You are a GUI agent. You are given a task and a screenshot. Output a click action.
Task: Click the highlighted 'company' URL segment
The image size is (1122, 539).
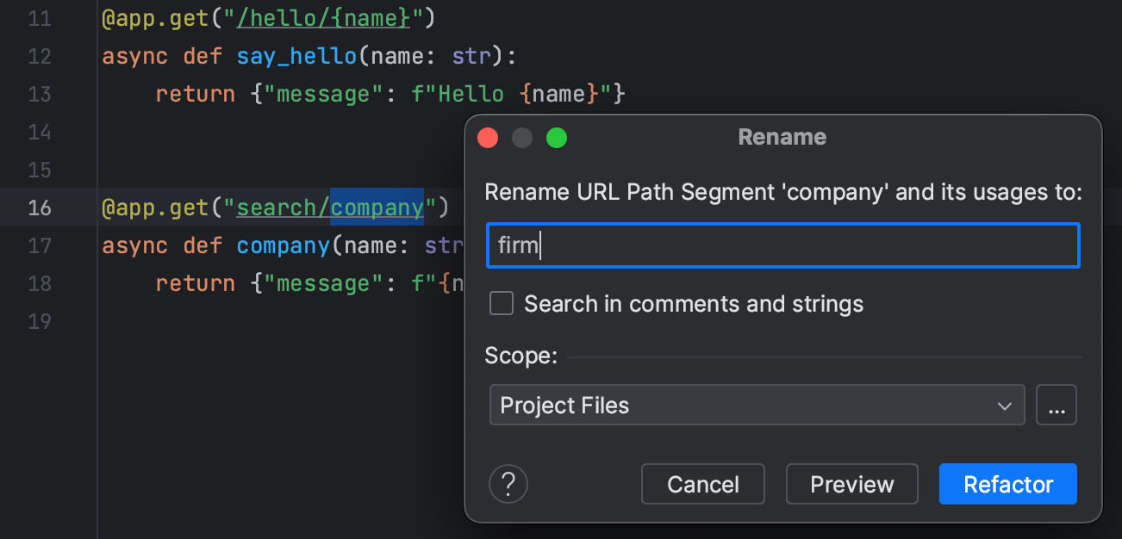pos(377,208)
